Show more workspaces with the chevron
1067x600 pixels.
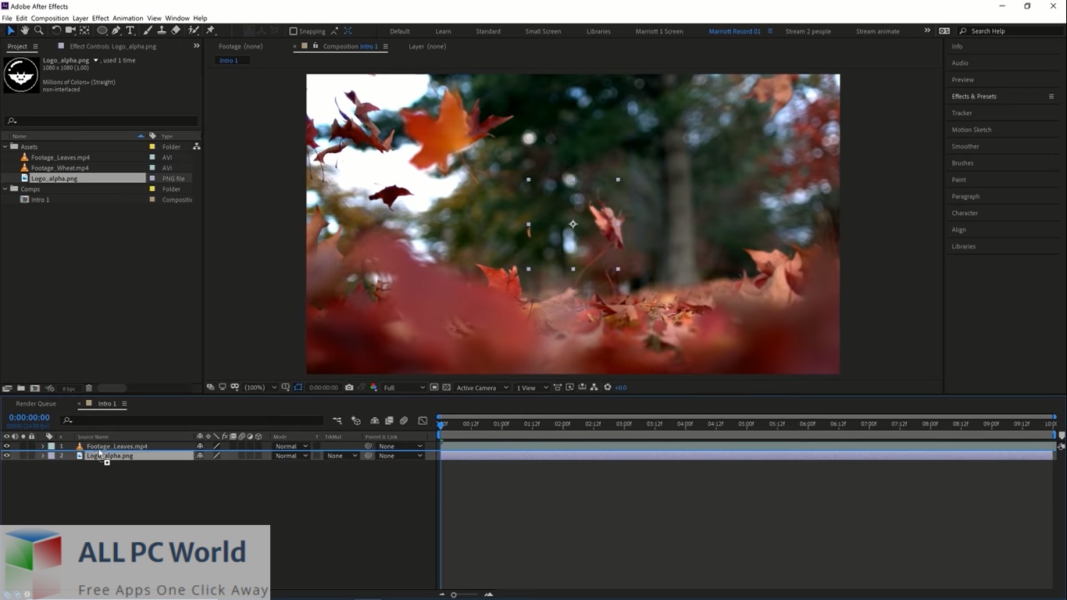click(x=927, y=30)
